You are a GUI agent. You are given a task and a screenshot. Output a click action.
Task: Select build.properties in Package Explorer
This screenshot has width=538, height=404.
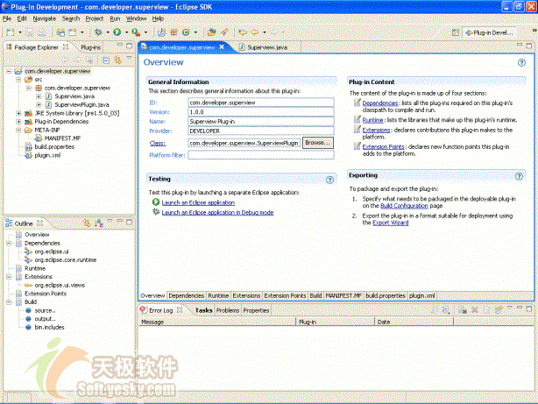tap(54, 147)
